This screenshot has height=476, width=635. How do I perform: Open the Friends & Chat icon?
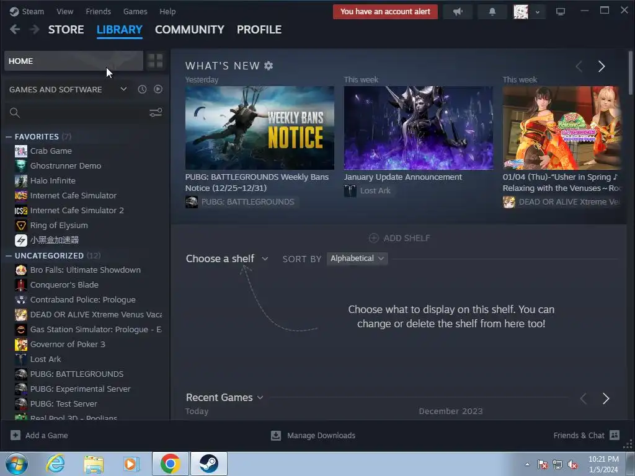(615, 435)
